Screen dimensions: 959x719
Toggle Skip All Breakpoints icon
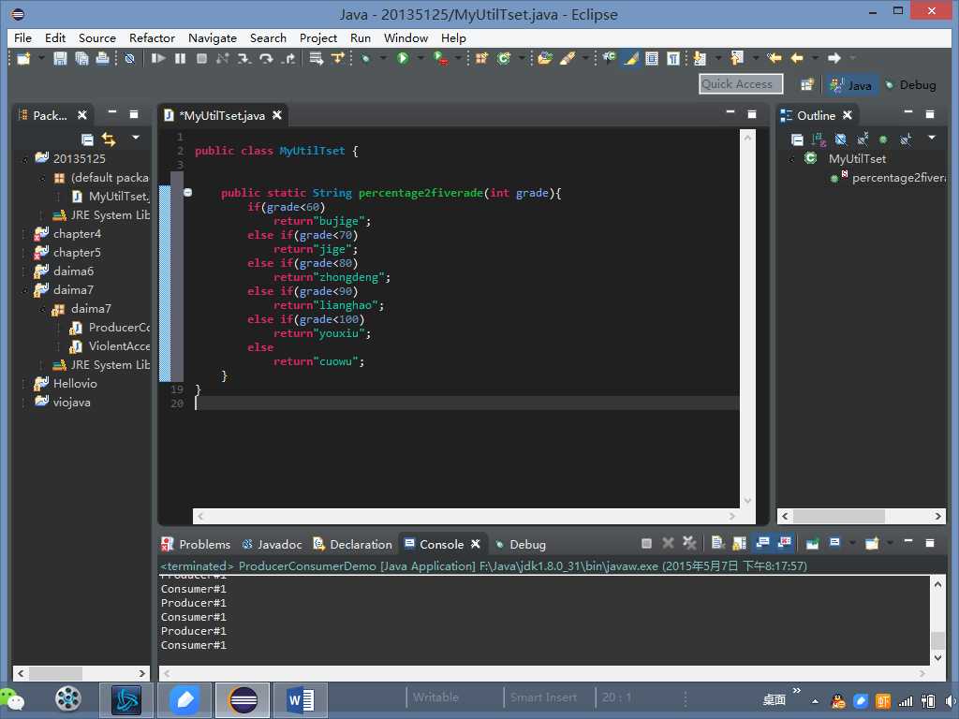click(x=129, y=59)
